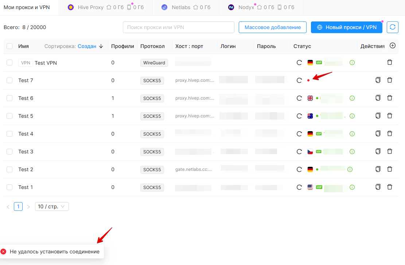
Task: Select the Test 2 row checkbox
Action: (9, 169)
